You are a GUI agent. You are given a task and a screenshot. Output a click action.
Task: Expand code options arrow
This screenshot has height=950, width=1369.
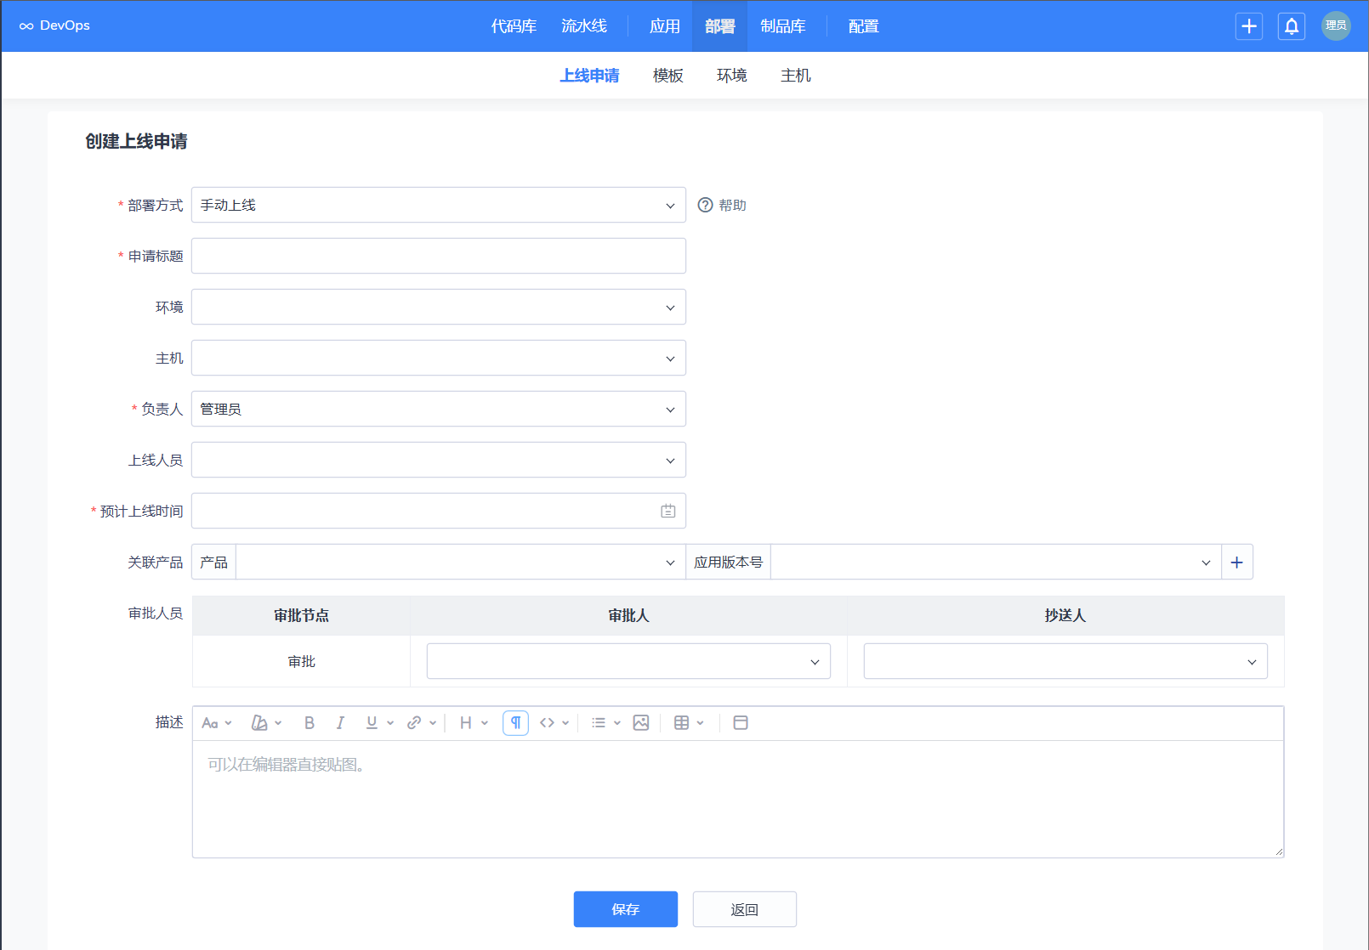tap(565, 723)
